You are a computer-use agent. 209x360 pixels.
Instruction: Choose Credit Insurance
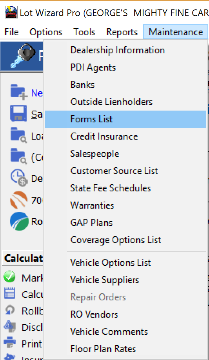tap(125, 136)
